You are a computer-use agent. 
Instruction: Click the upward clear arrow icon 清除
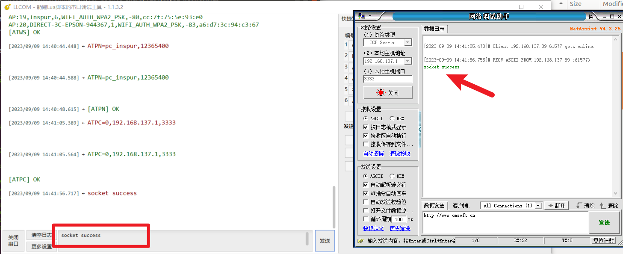pyautogui.click(x=603, y=206)
